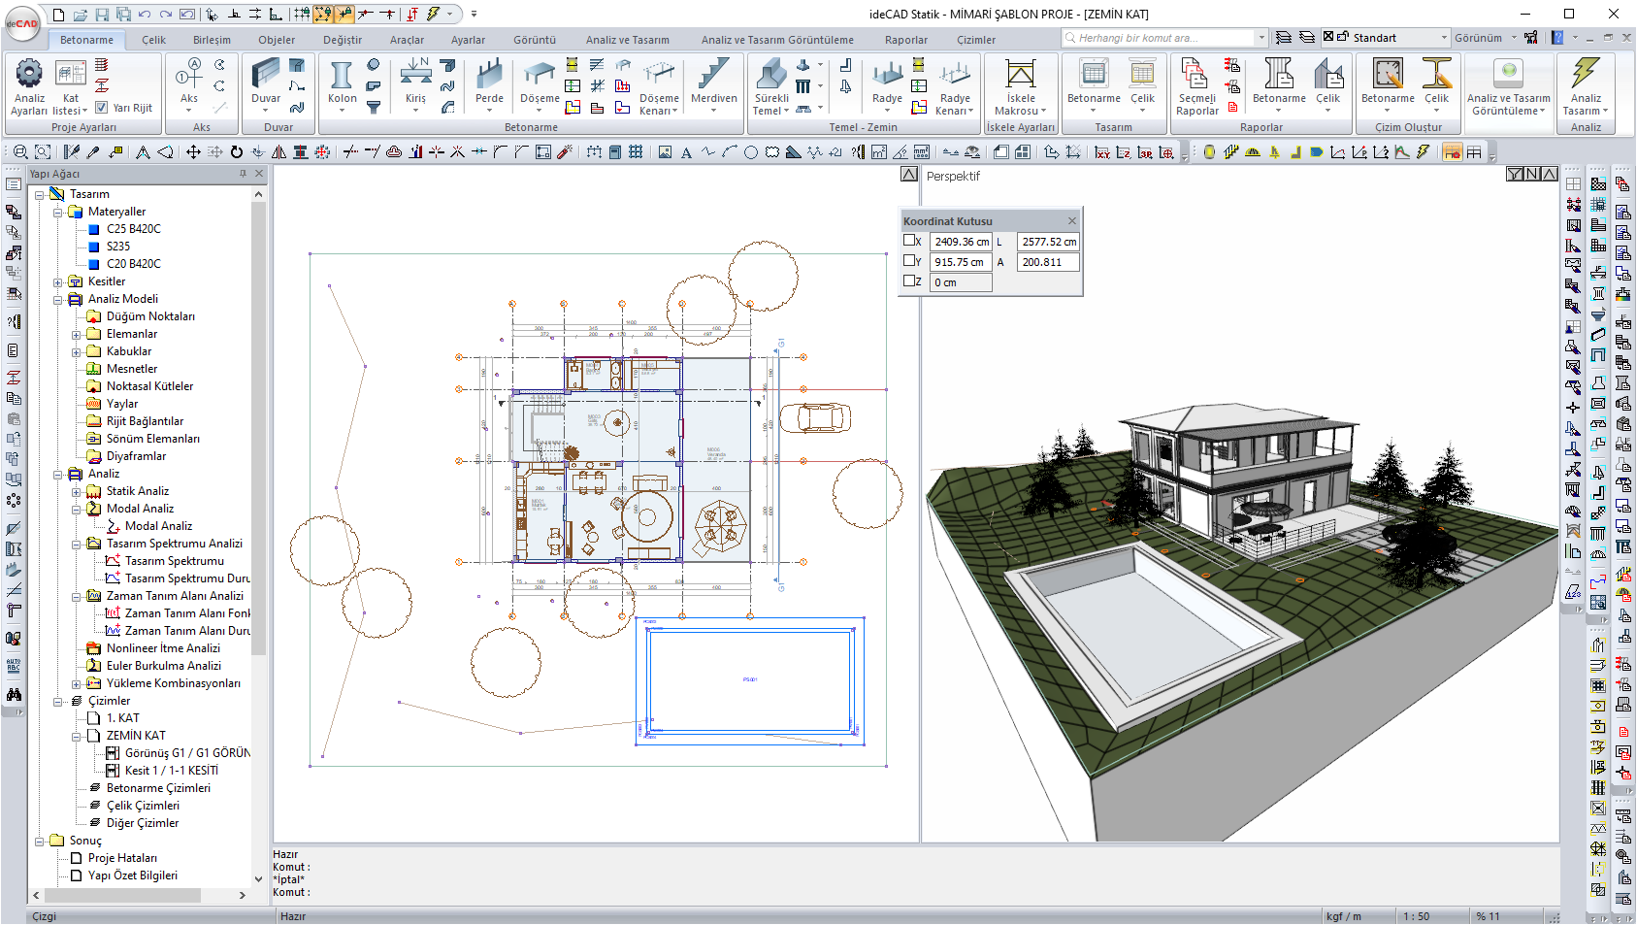This screenshot has height=925, width=1637.
Task: Check the Z coordinate lock box
Action: 910,281
